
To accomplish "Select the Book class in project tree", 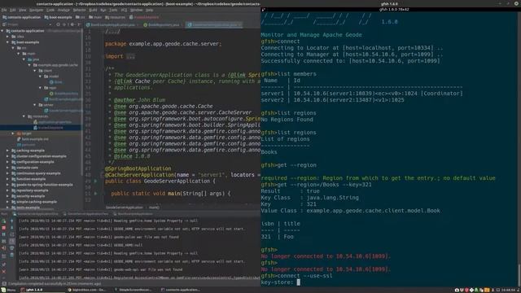I will (56, 82).
